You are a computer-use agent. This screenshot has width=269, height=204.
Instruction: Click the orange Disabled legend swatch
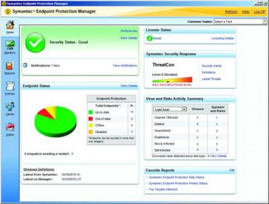pos(91,132)
